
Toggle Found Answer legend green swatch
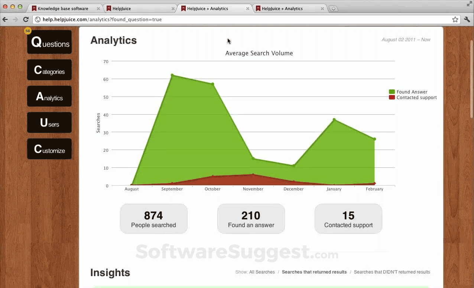click(392, 92)
